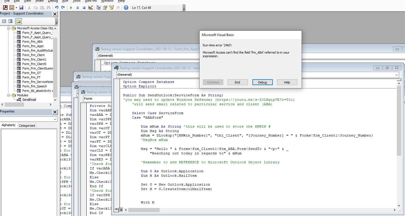
Task: Select Form_frm_ABA in the project tree
Action: coord(32,42)
